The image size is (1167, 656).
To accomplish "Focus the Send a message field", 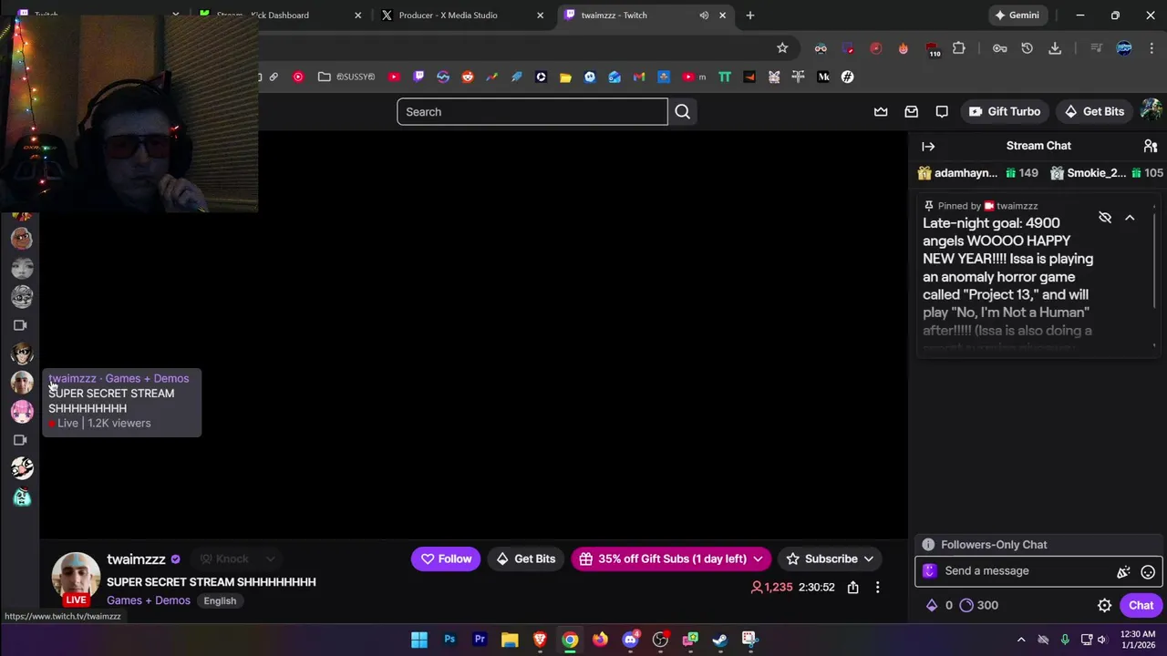I will tap(1026, 571).
